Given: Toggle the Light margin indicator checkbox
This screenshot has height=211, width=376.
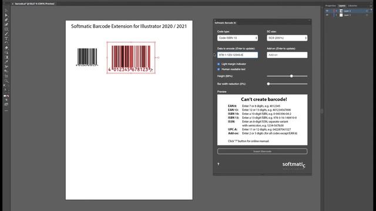Looking at the screenshot, I should 219,64.
